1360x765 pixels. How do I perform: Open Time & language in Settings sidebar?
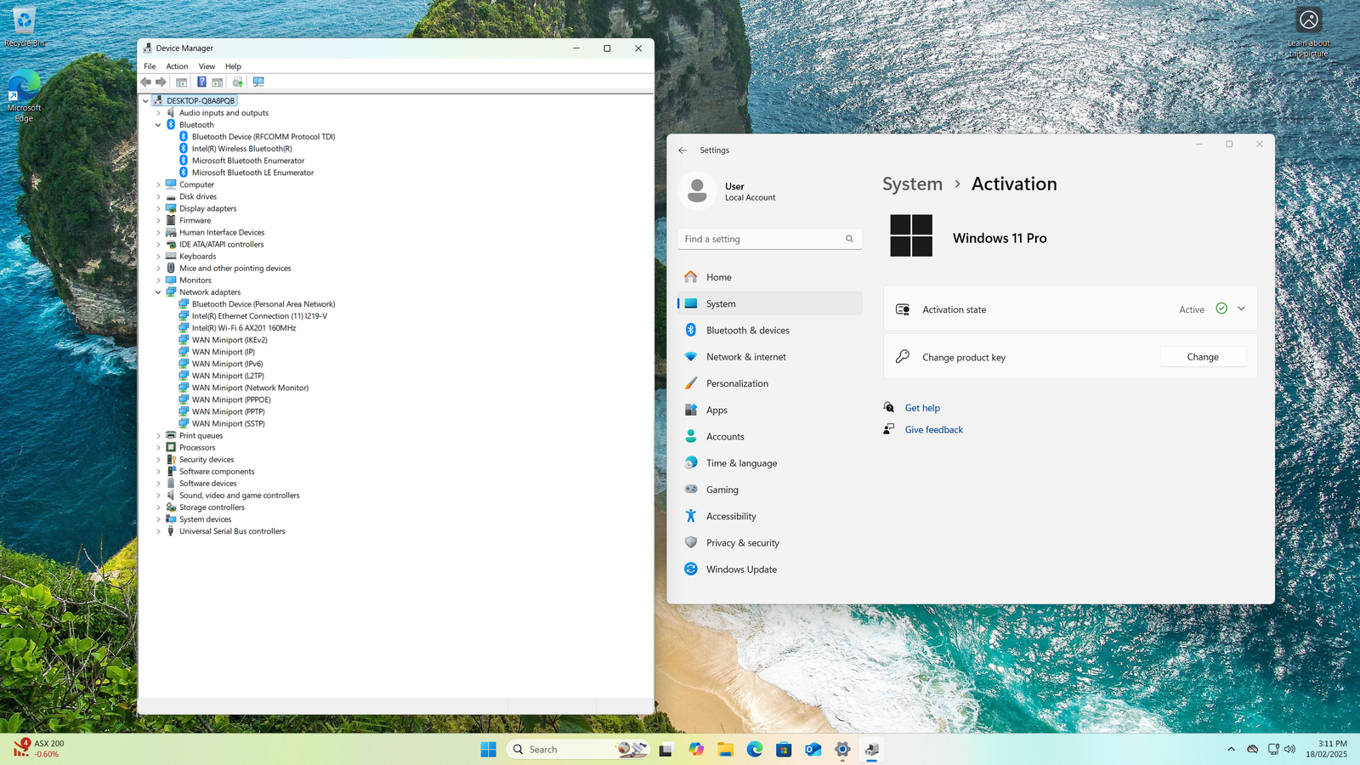[x=770, y=463]
